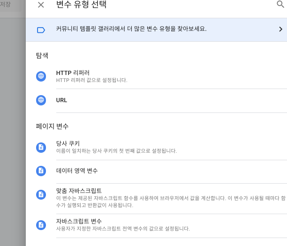Click the document icon for 자바스크립트 변수

coord(41,225)
